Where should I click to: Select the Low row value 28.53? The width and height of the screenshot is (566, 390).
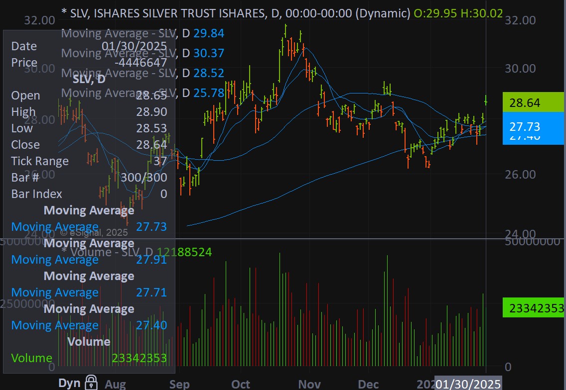coord(151,128)
